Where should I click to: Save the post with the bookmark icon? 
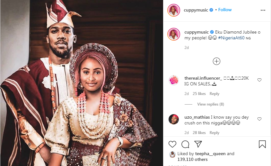(262, 144)
